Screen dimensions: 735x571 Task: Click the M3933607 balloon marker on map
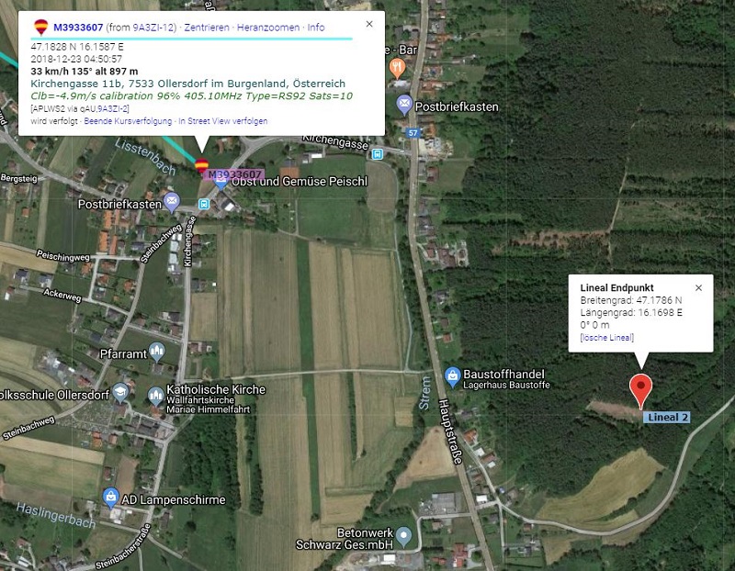click(201, 166)
